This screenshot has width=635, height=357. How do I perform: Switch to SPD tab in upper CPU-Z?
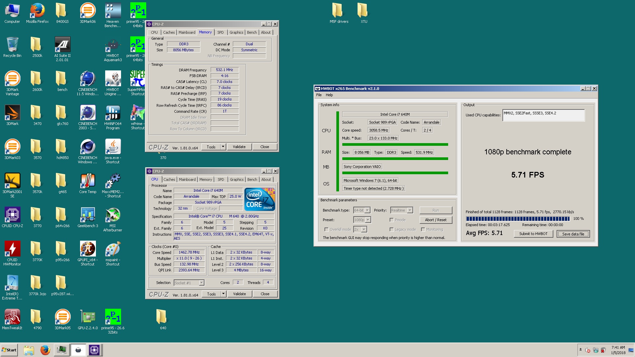pyautogui.click(x=221, y=32)
